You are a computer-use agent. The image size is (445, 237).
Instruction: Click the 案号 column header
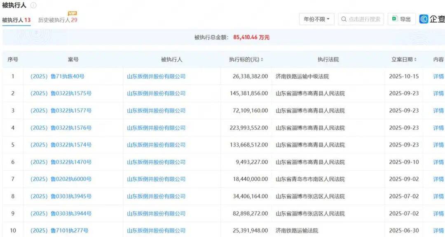click(x=73, y=60)
